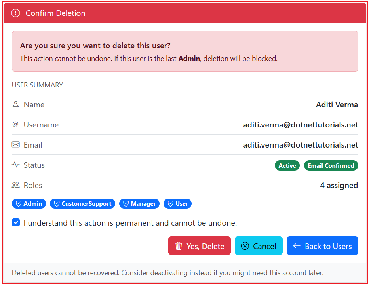Image resolution: width=369 pixels, height=285 pixels.
Task: Click the left arrow icon in Back to Users
Action: pyautogui.click(x=296, y=246)
